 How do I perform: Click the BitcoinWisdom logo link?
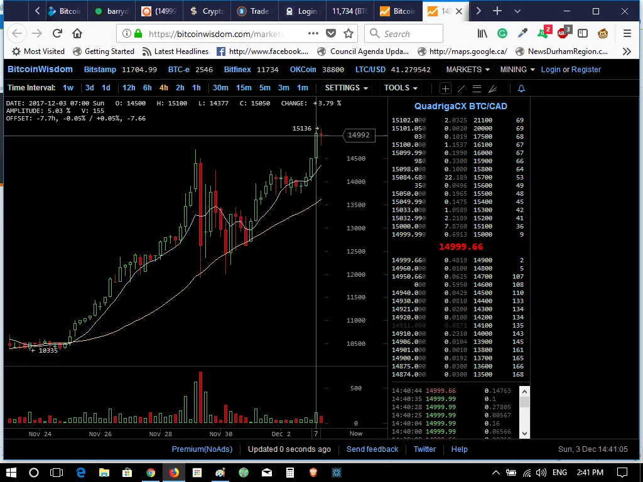[40, 69]
